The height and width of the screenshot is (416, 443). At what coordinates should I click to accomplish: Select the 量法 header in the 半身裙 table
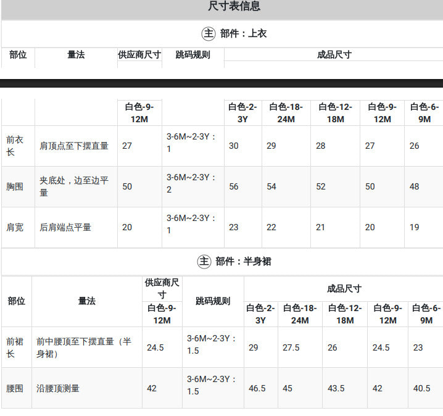click(x=87, y=301)
